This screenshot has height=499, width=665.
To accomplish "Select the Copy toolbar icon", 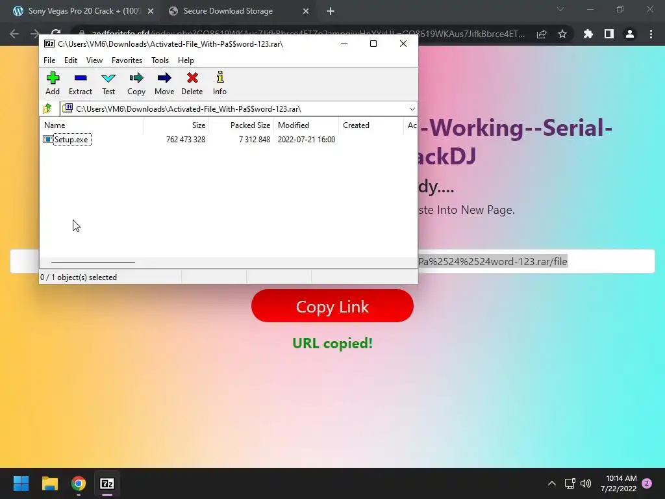I will (136, 83).
